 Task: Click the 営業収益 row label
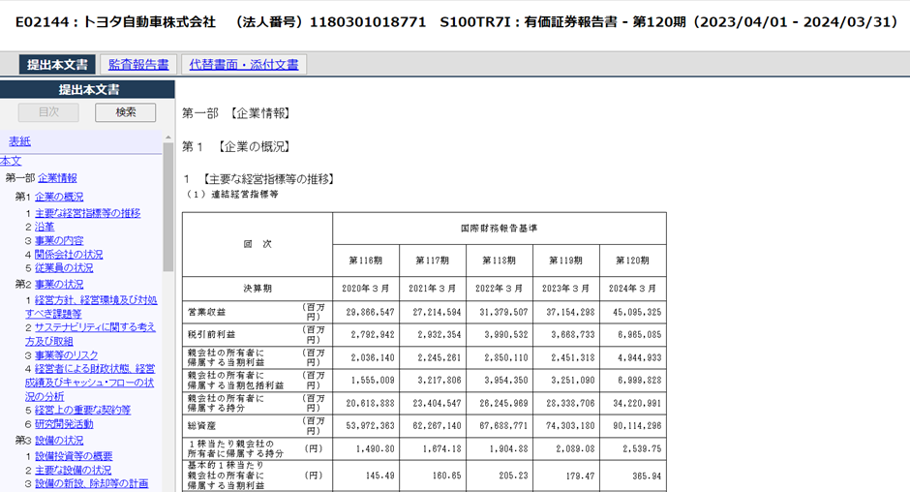coord(206,312)
